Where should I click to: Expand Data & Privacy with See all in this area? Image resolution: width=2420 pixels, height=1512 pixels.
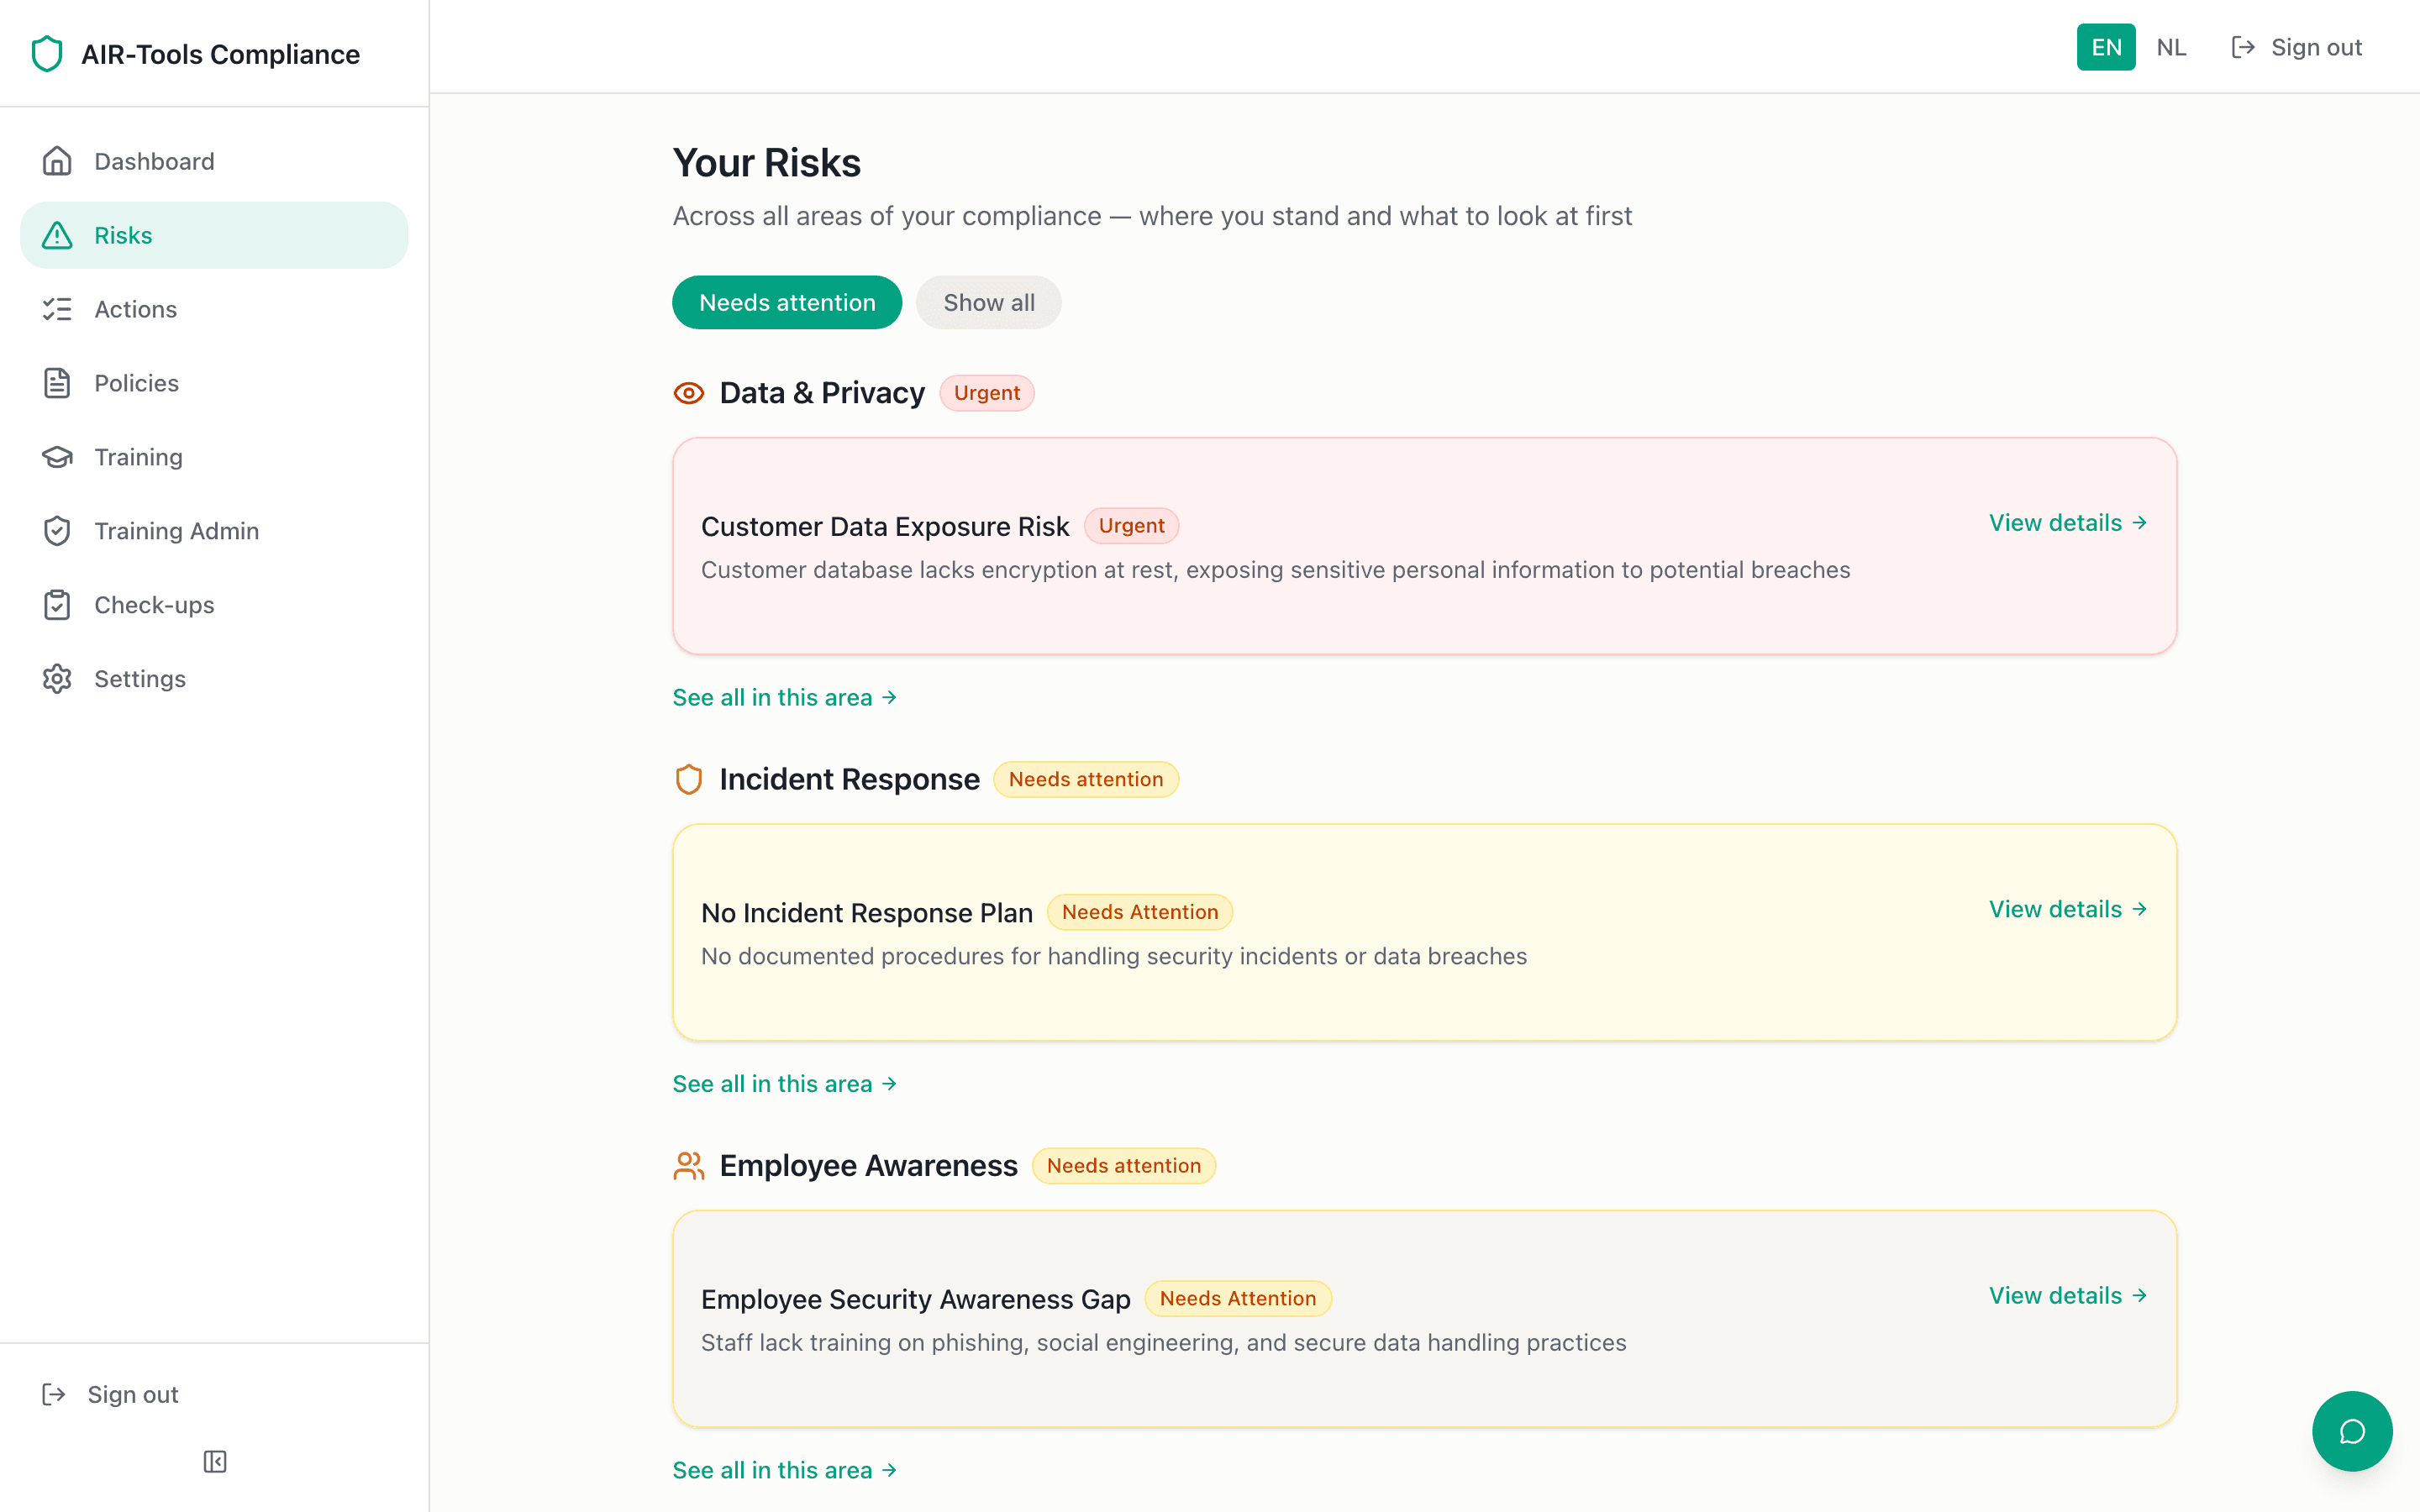784,697
